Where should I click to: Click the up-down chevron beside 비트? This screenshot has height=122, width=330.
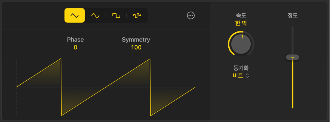pyautogui.click(x=247, y=76)
